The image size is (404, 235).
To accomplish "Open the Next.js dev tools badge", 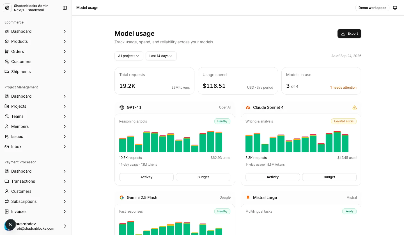I will 11,224.
